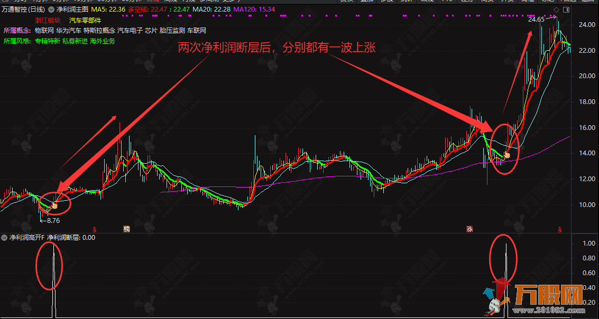Click the hand signal icon near the 14.00 level
This screenshot has width=599, height=319.
point(508,155)
